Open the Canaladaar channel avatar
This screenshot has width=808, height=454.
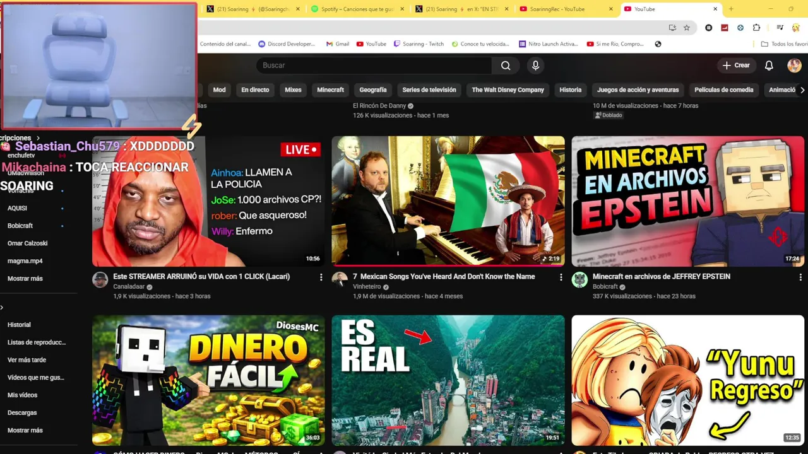tap(100, 280)
